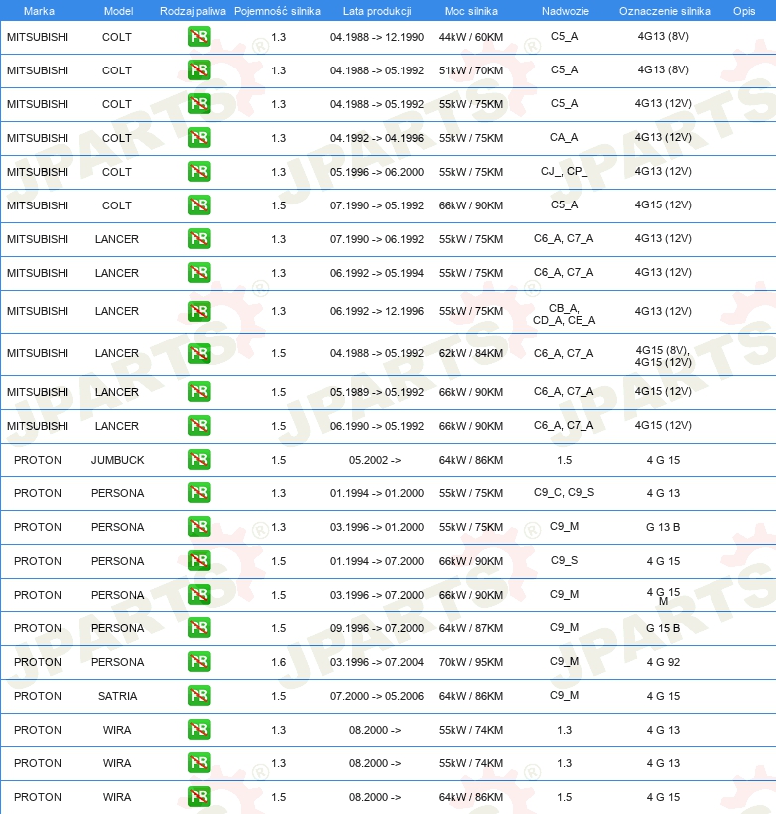Click the Nadwozie column header
The height and width of the screenshot is (814, 776).
pos(566,11)
